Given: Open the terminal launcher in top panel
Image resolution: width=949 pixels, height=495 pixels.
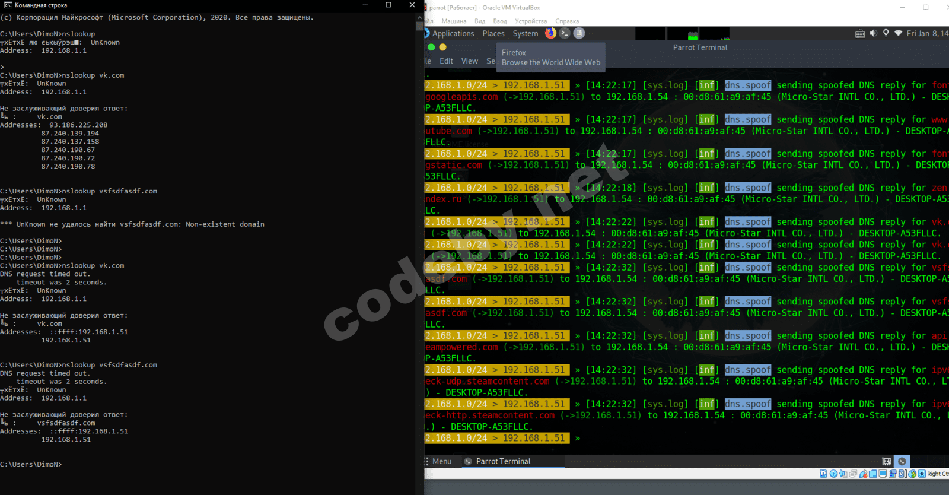Looking at the screenshot, I should (565, 33).
